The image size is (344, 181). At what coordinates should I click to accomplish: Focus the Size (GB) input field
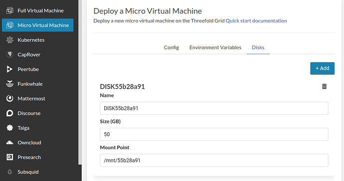point(214,134)
